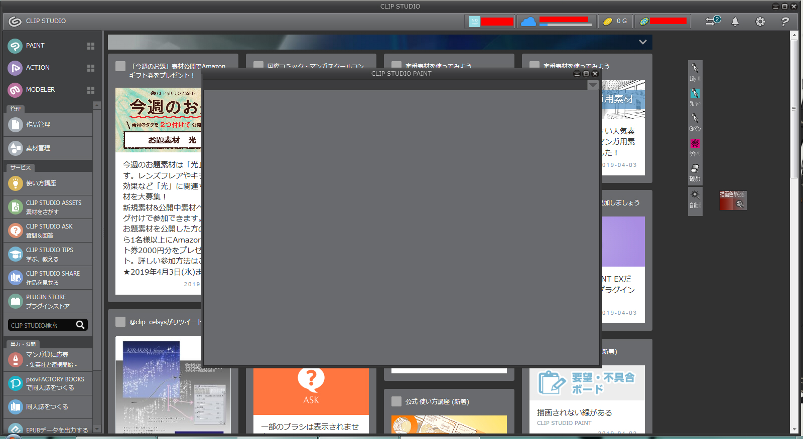Select the 硬め eraser tool
803x439 pixels.
pos(695,172)
